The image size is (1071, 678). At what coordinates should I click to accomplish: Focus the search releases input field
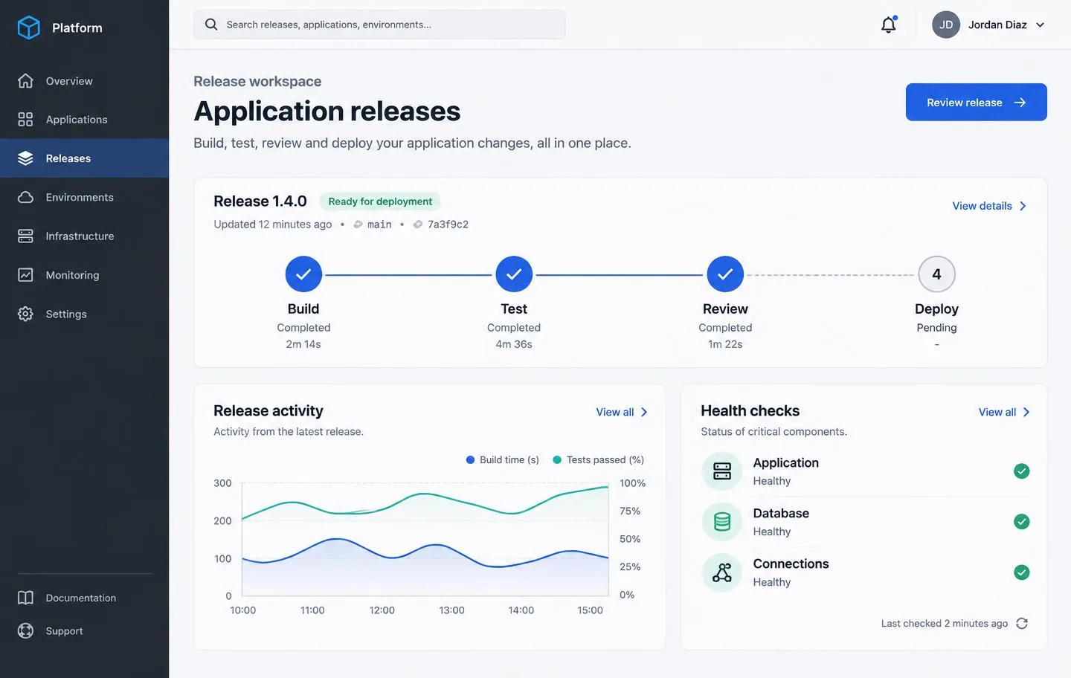tap(379, 25)
